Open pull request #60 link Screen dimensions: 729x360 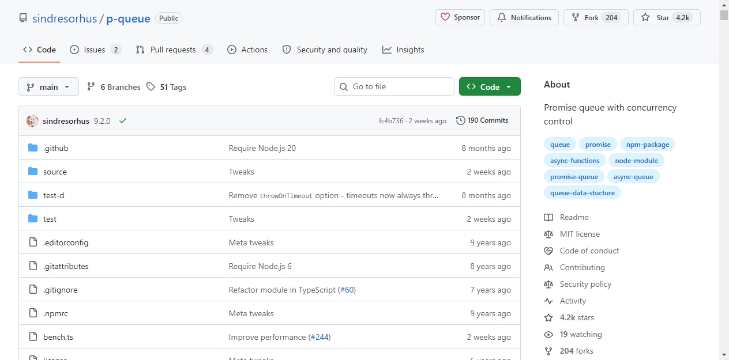347,290
